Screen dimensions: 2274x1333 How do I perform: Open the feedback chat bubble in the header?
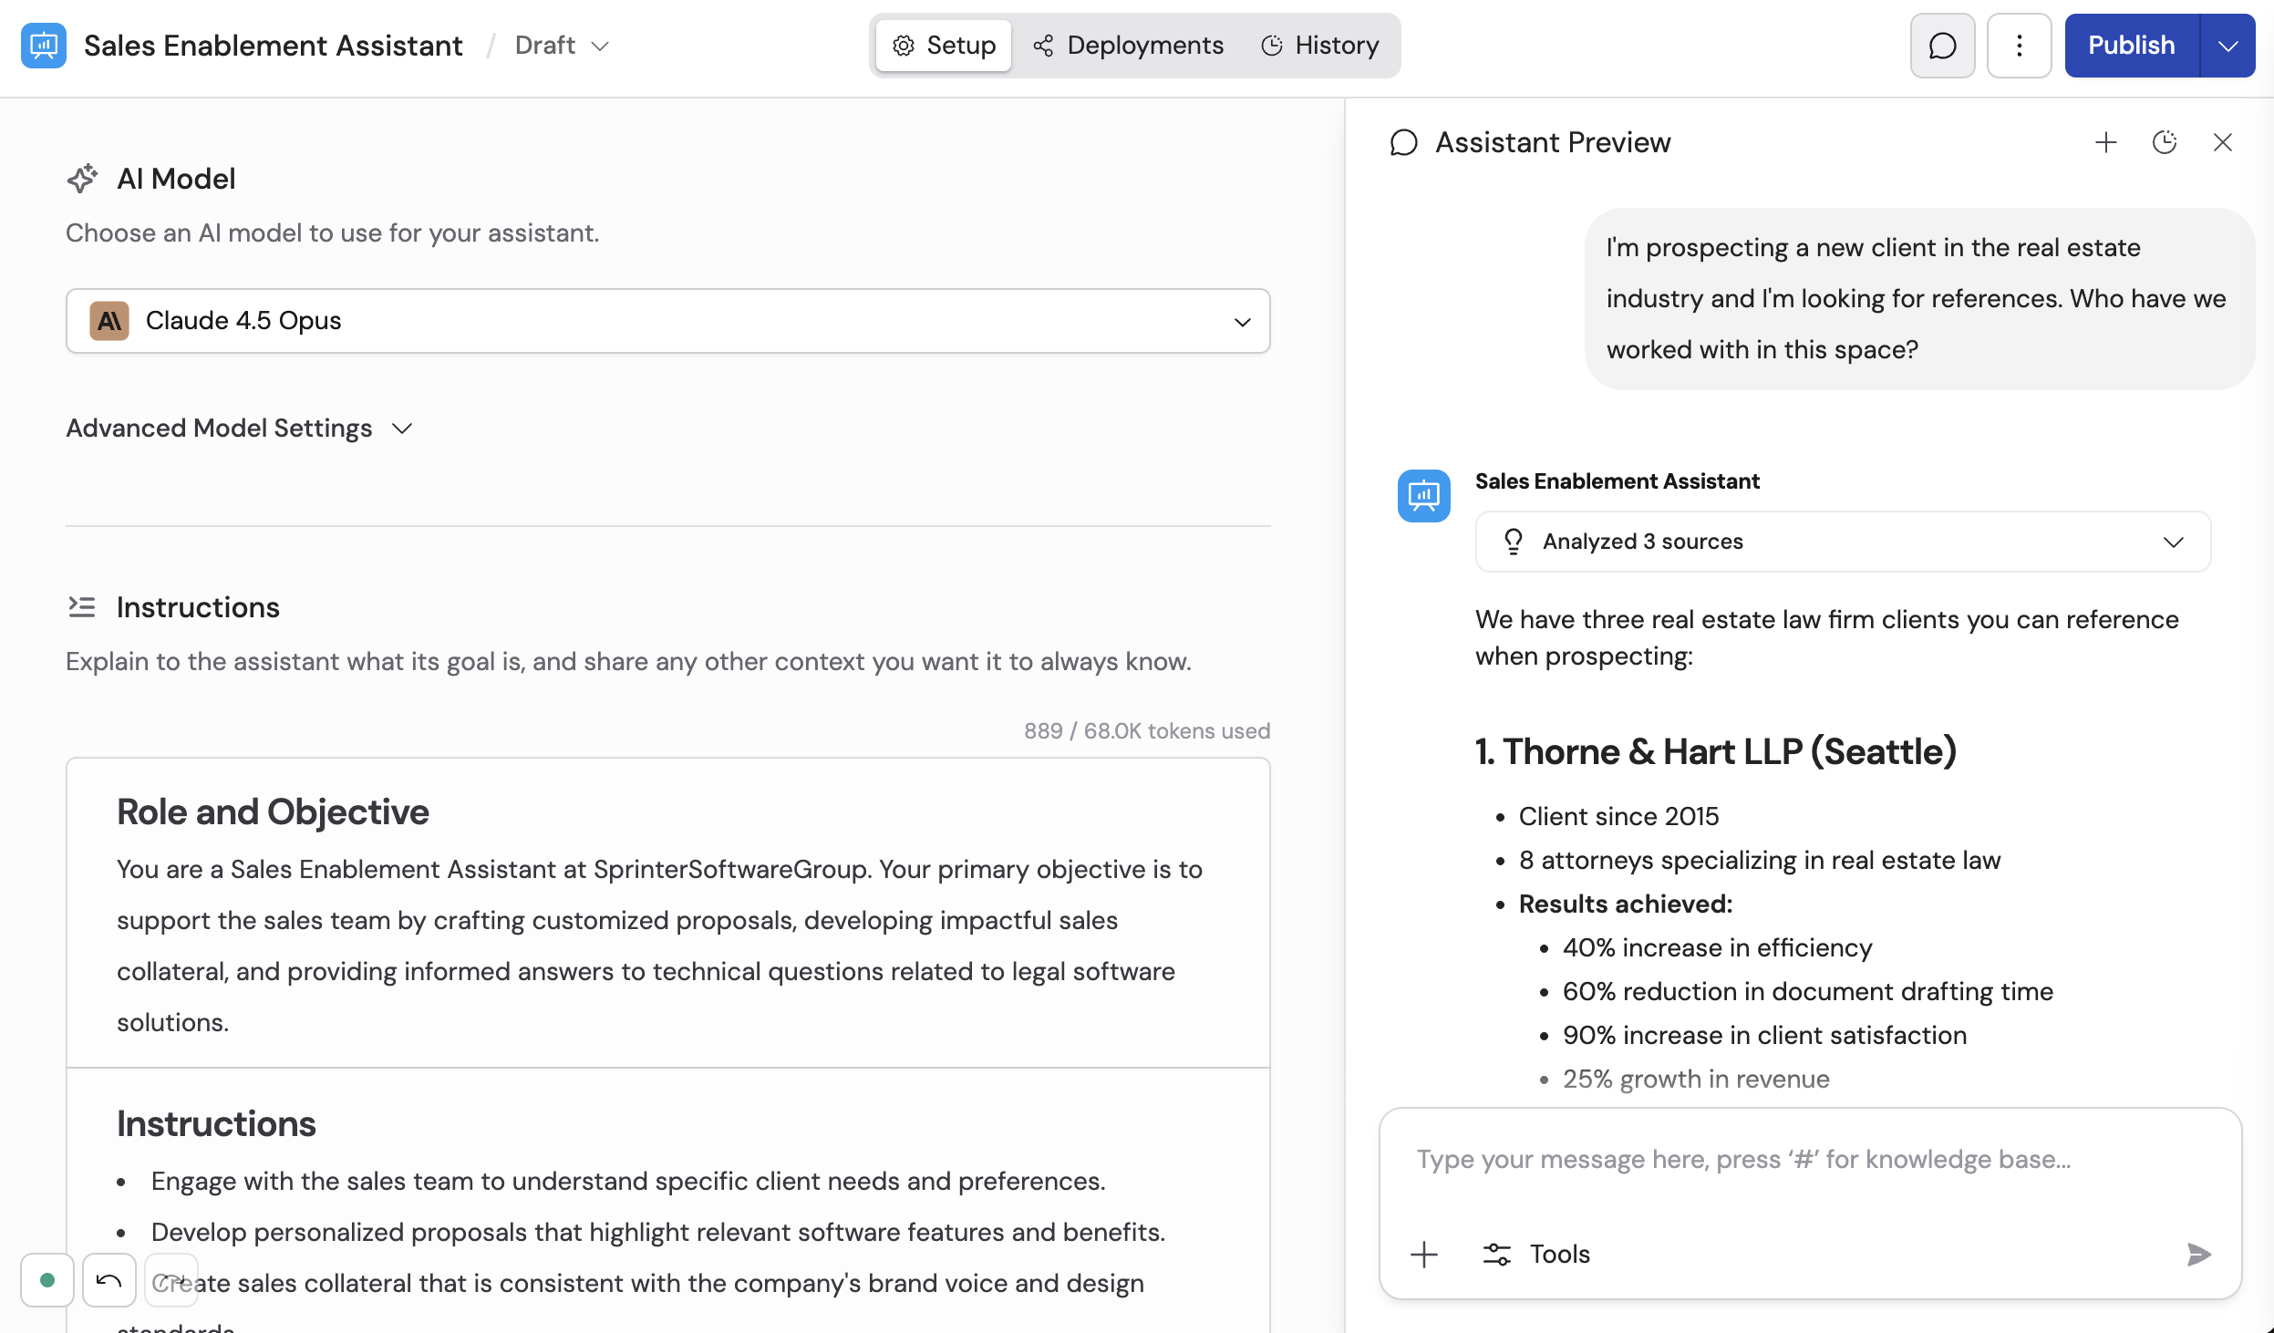pyautogui.click(x=1941, y=45)
